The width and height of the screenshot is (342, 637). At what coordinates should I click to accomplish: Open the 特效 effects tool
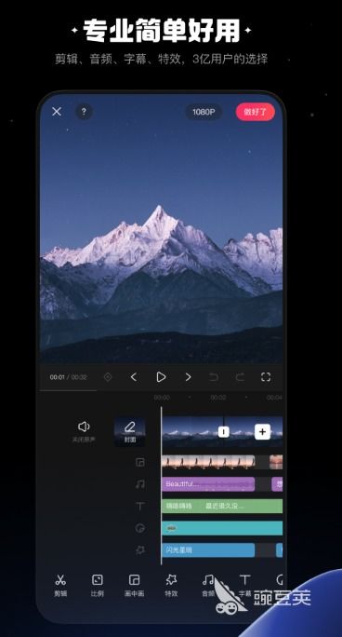pyautogui.click(x=171, y=585)
